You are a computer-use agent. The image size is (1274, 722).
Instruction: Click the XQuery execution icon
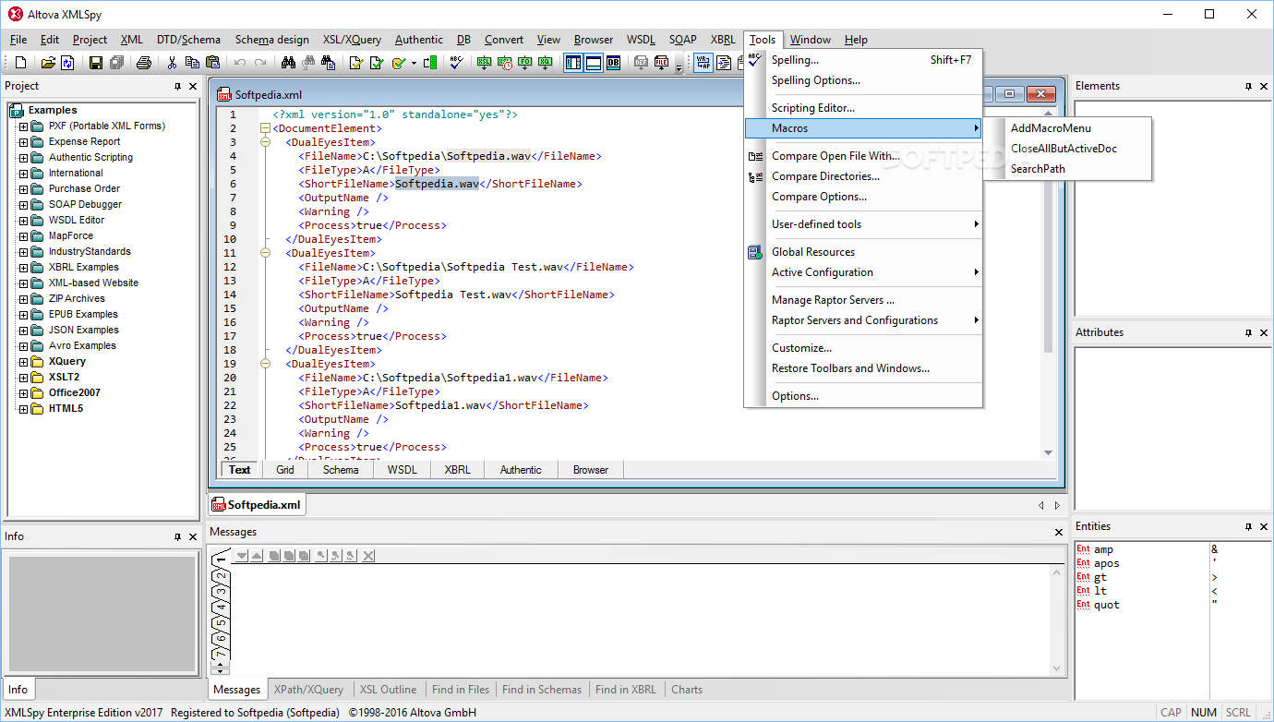coord(545,63)
